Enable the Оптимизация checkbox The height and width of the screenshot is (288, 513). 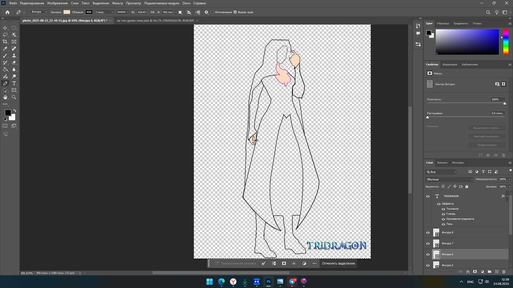[x=212, y=12]
